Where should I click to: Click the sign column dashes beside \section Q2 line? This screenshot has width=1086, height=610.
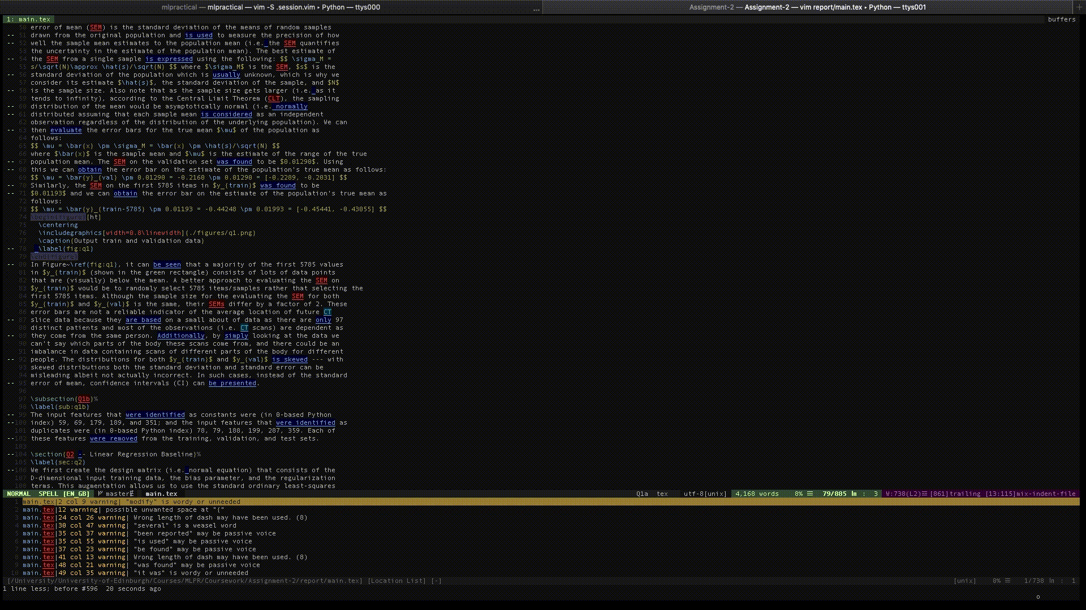[11, 454]
